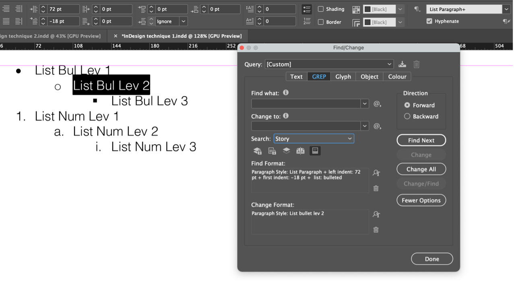Enable the Include Locked Stories search option
514x282 pixels.
(272, 151)
